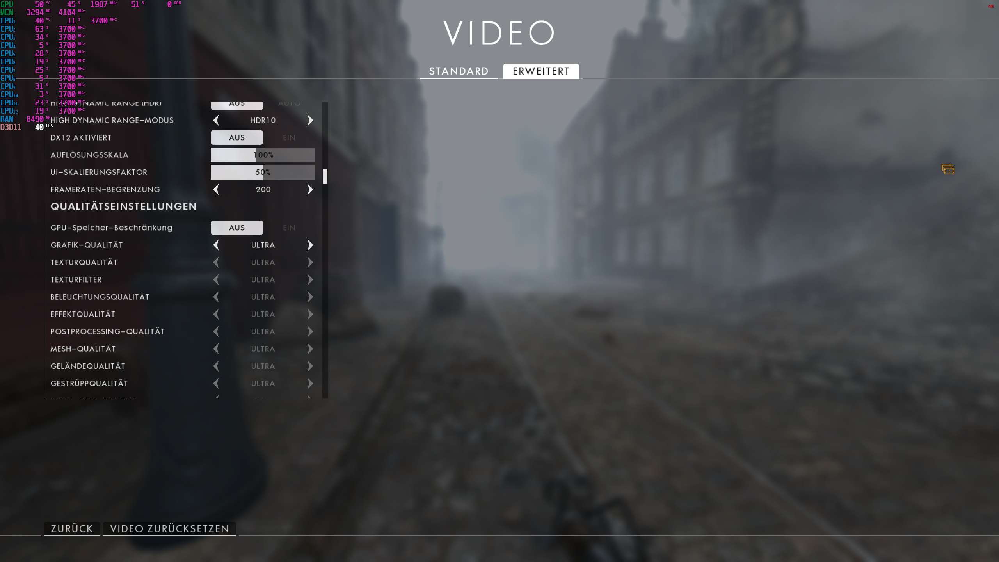Set GPU-Speicher-Beschränkung to EIN
The height and width of the screenshot is (562, 999).
point(289,228)
